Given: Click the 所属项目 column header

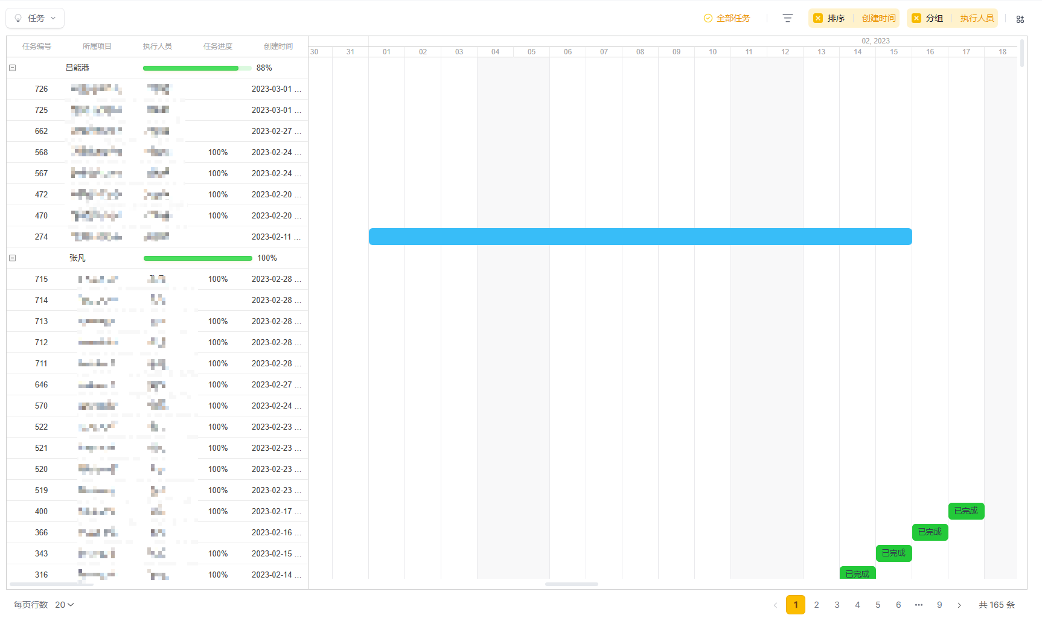Looking at the screenshot, I should tap(97, 46).
